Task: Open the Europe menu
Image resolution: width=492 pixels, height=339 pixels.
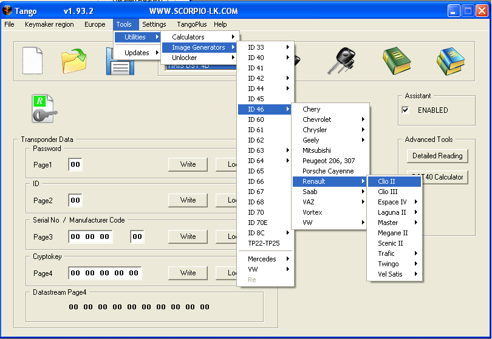Action: pos(95,24)
